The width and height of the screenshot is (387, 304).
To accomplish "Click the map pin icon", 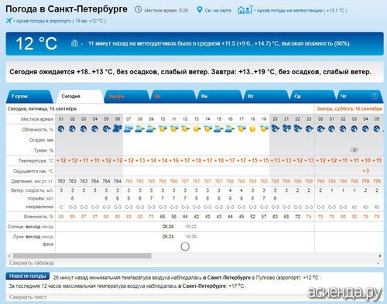I will (200, 10).
